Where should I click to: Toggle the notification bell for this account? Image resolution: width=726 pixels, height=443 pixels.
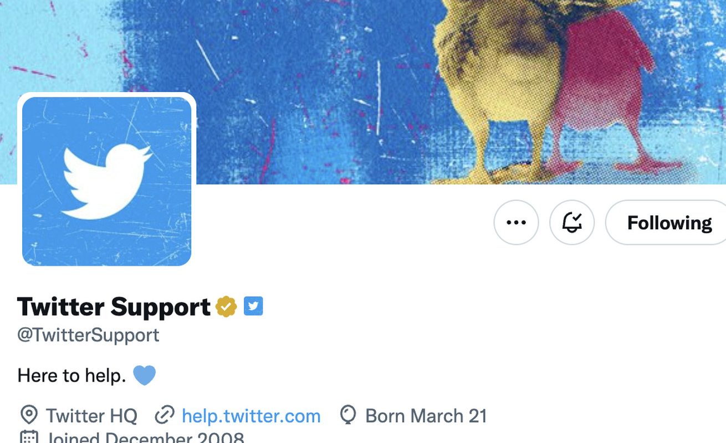pyautogui.click(x=572, y=223)
